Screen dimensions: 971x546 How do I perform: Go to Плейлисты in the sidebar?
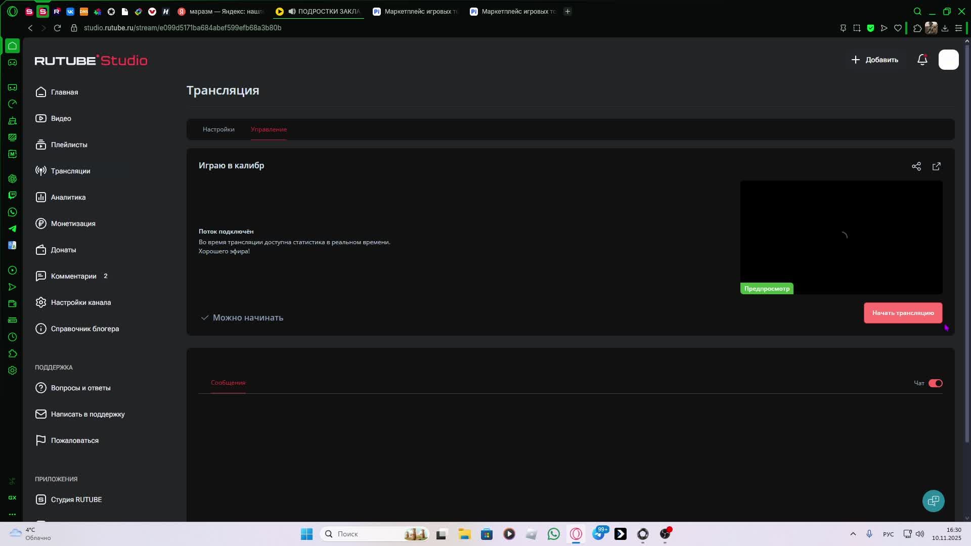(x=61, y=145)
